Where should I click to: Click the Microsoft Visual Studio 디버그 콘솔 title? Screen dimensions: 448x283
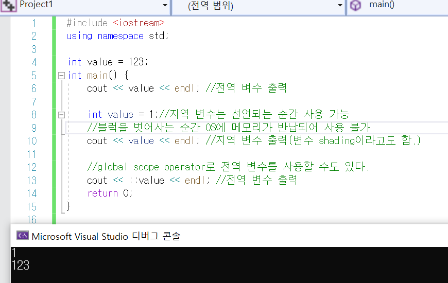pos(106,237)
